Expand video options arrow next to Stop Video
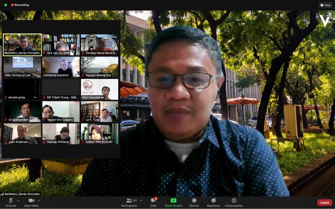The height and width of the screenshot is (209, 335). [39, 201]
